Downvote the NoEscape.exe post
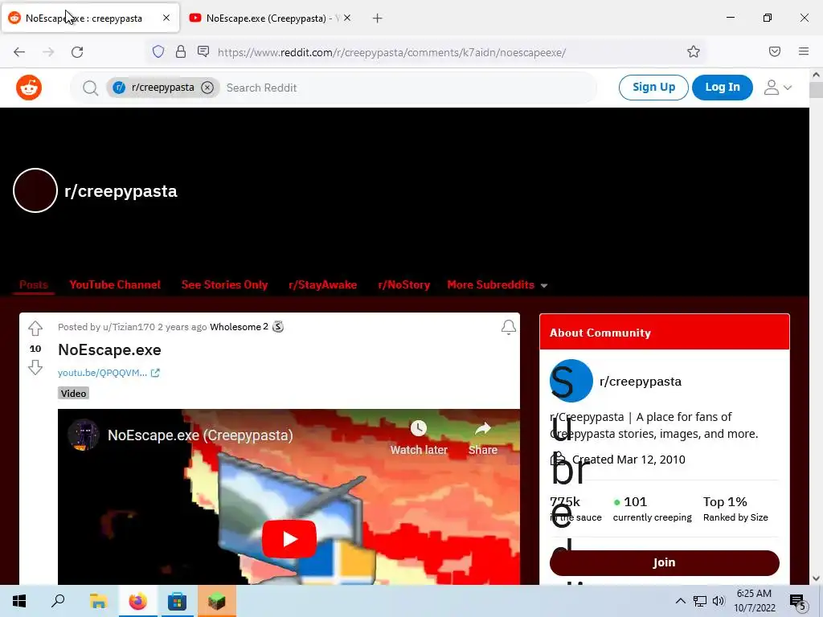The height and width of the screenshot is (617, 823). [x=35, y=367]
